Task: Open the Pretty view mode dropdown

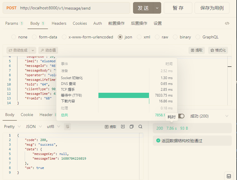Action: click(12, 126)
